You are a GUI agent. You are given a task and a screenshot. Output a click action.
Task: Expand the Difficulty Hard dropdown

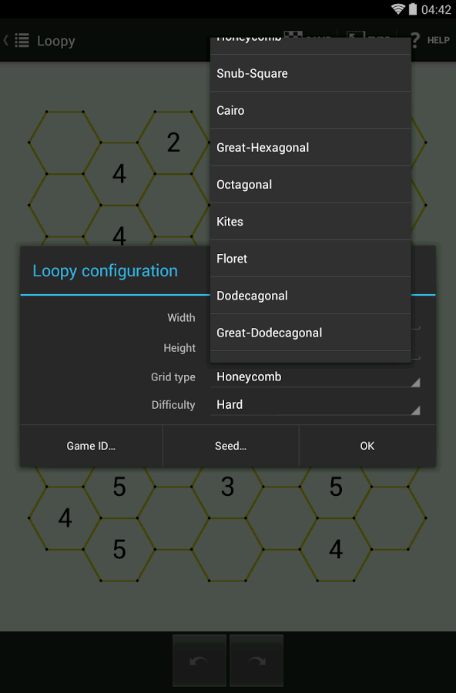click(315, 405)
